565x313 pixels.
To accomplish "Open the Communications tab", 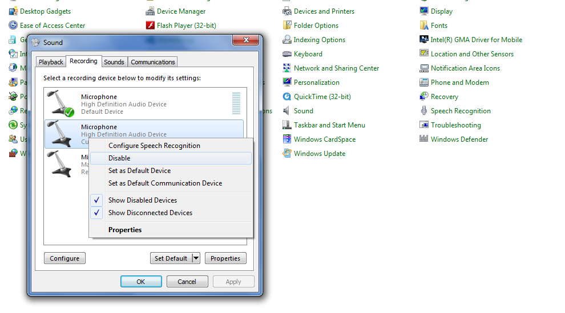I will point(152,62).
